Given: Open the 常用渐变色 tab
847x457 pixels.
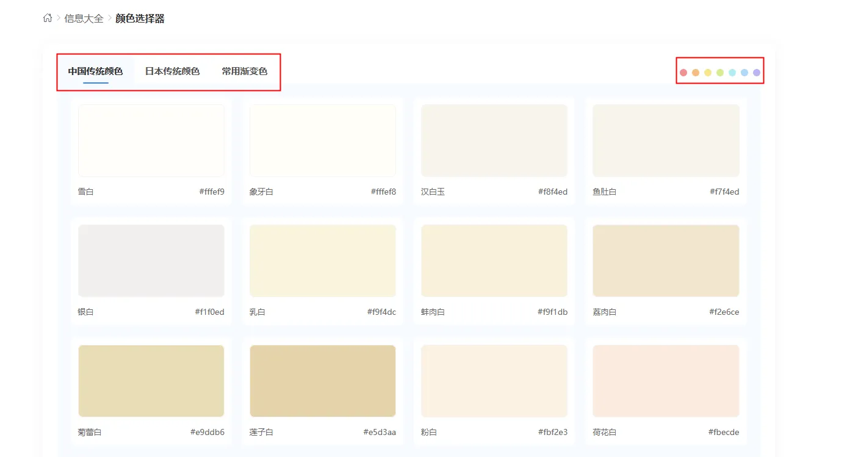Looking at the screenshot, I should [245, 71].
